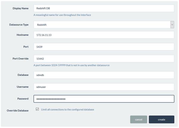The image size is (179, 128).
Task: Edit the Port Override field 15442
Action: [x=104, y=59]
